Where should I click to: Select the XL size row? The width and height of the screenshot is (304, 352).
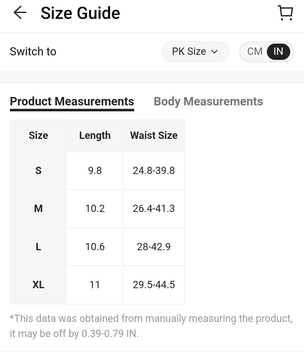pyautogui.click(x=38, y=285)
